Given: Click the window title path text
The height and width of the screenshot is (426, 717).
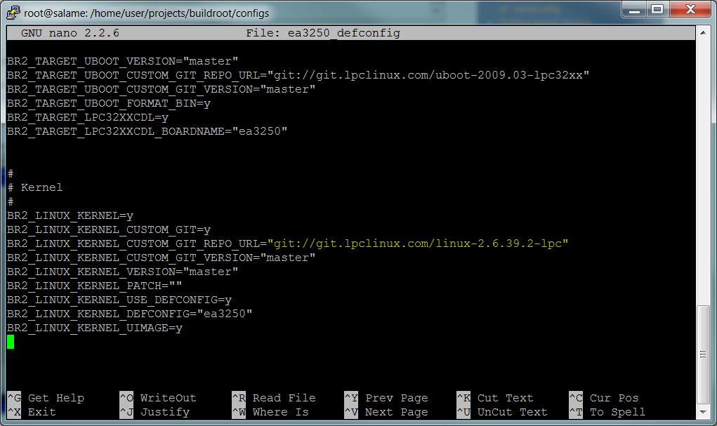Looking at the screenshot, I should (146, 13).
